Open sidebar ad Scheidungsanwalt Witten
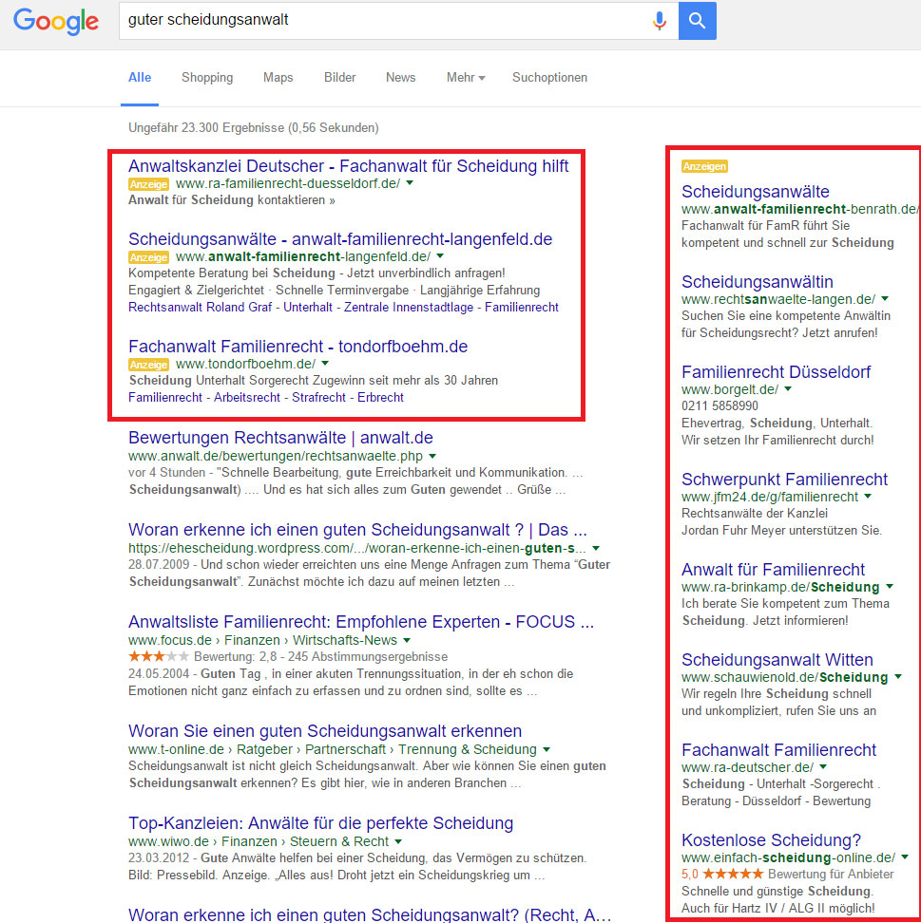Image resolution: width=921 pixels, height=923 pixels. tap(777, 659)
